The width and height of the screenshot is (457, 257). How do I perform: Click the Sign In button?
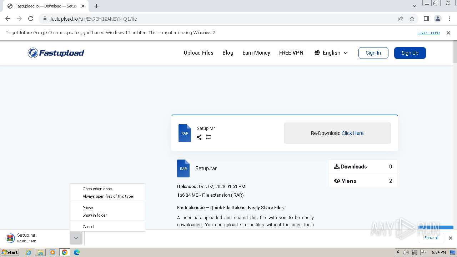(x=373, y=53)
